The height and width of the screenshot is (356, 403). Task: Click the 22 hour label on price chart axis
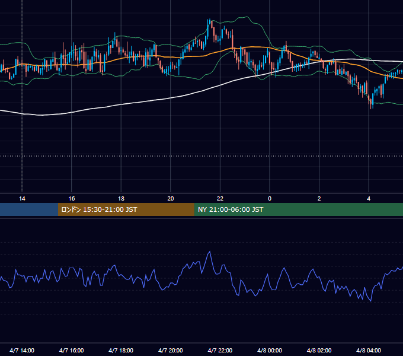coord(220,199)
